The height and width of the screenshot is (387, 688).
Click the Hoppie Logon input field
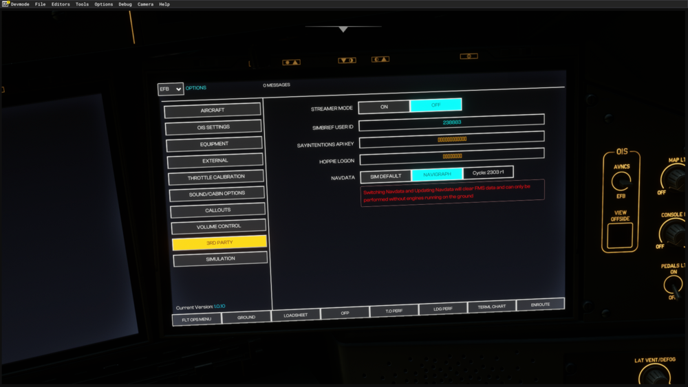pos(451,156)
